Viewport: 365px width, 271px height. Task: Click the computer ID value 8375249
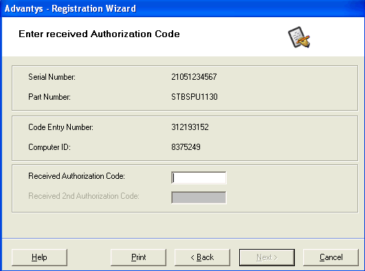186,147
